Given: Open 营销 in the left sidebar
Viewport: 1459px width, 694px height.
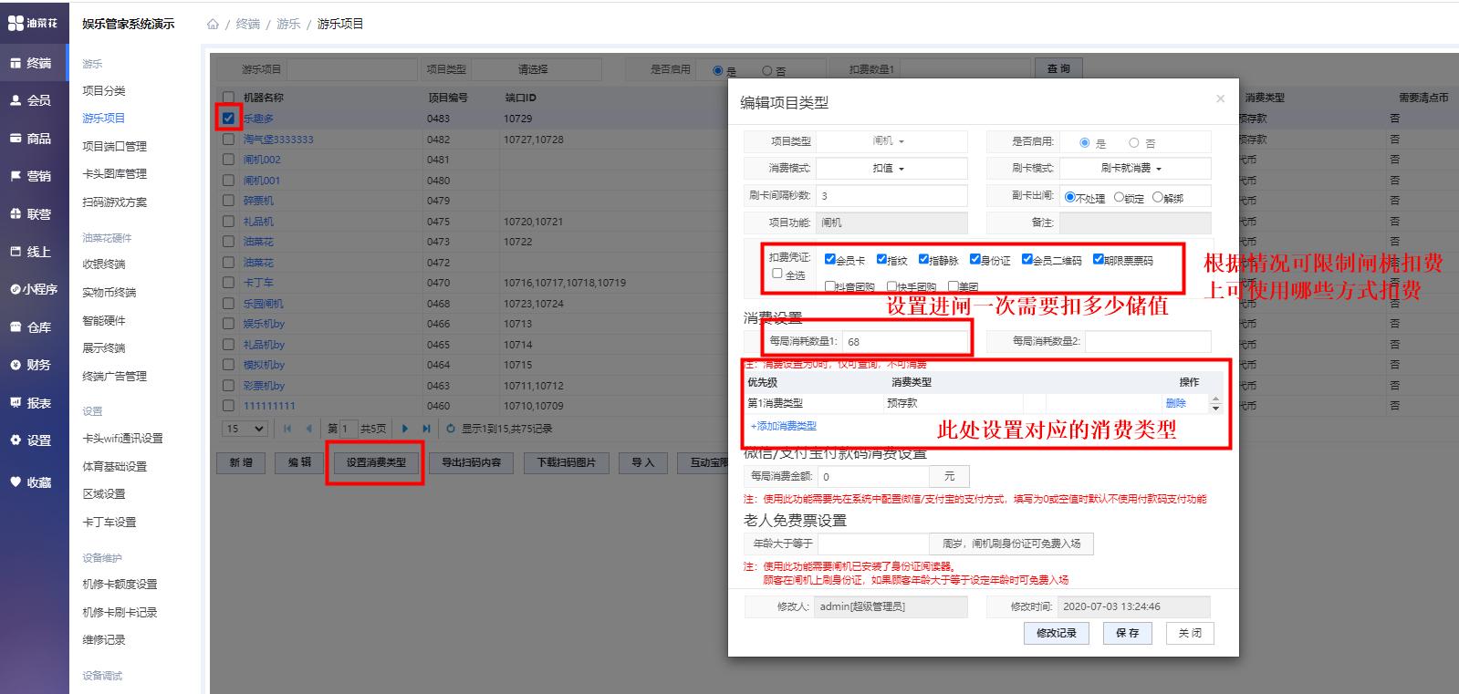Looking at the screenshot, I should click(35, 176).
